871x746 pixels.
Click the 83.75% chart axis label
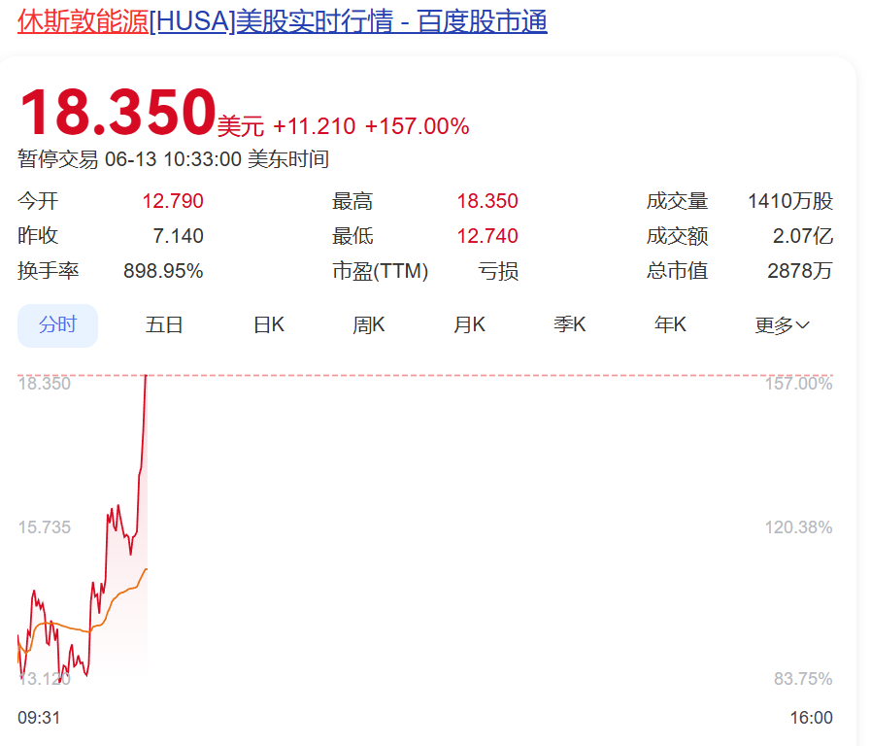[803, 679]
